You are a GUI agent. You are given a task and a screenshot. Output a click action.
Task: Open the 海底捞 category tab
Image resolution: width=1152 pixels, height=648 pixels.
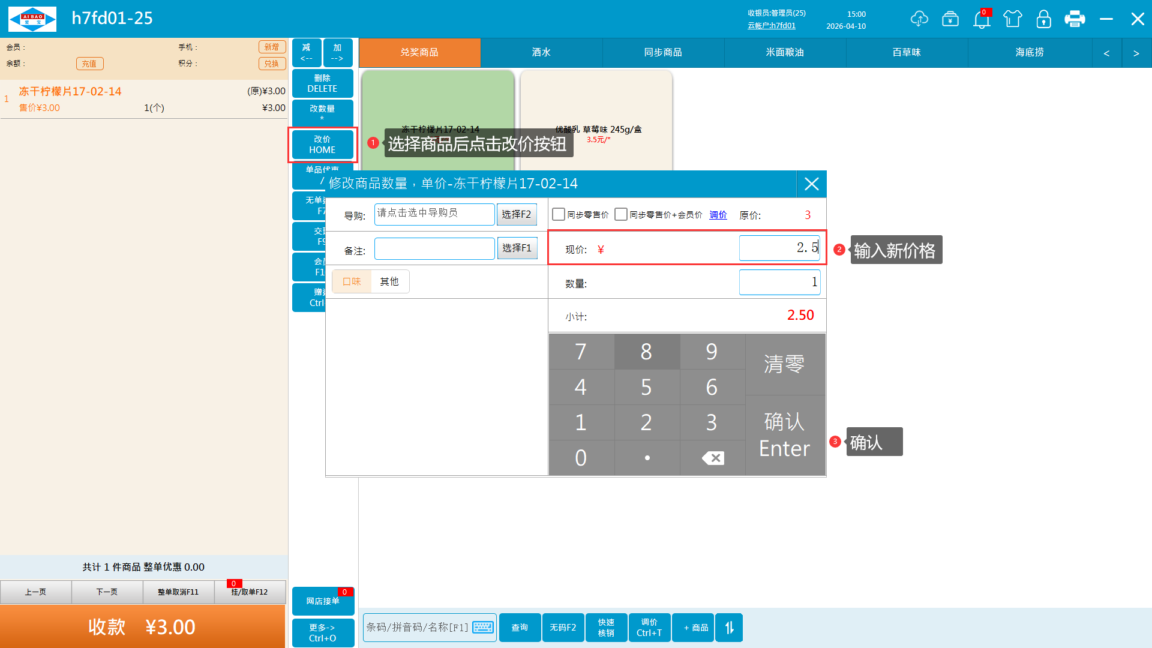1029,53
